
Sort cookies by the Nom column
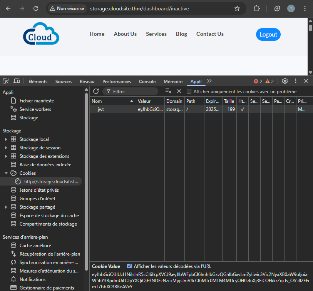click(113, 101)
